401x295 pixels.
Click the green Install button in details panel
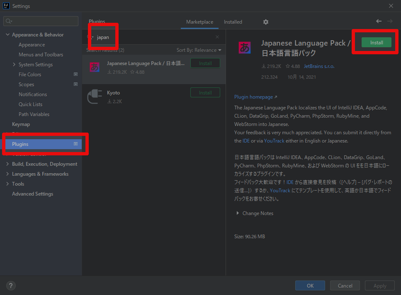pos(377,42)
